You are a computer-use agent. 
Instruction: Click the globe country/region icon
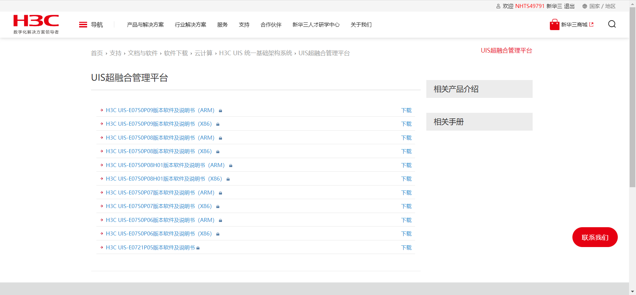[x=585, y=6]
